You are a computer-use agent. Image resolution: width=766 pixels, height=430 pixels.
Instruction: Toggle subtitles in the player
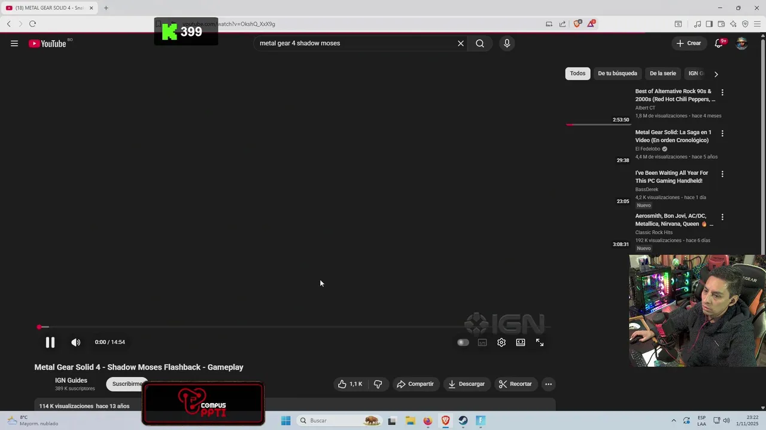482,342
